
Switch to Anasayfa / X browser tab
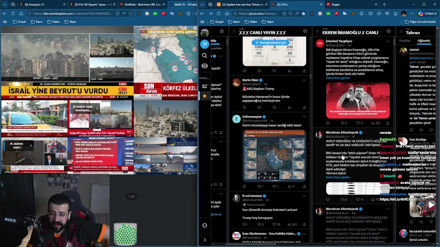click(42, 4)
